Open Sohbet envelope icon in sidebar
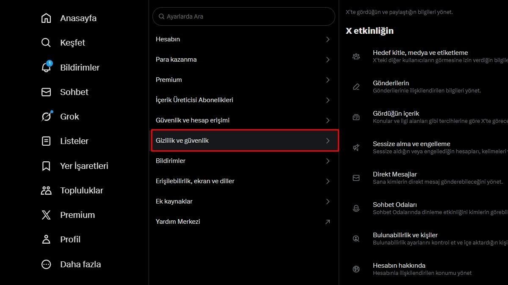 coord(46,92)
